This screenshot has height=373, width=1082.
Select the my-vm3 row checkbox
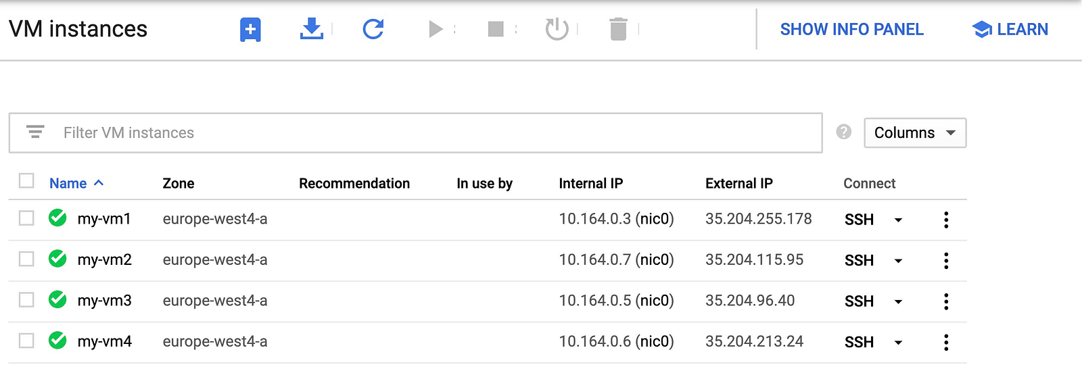pyautogui.click(x=26, y=299)
